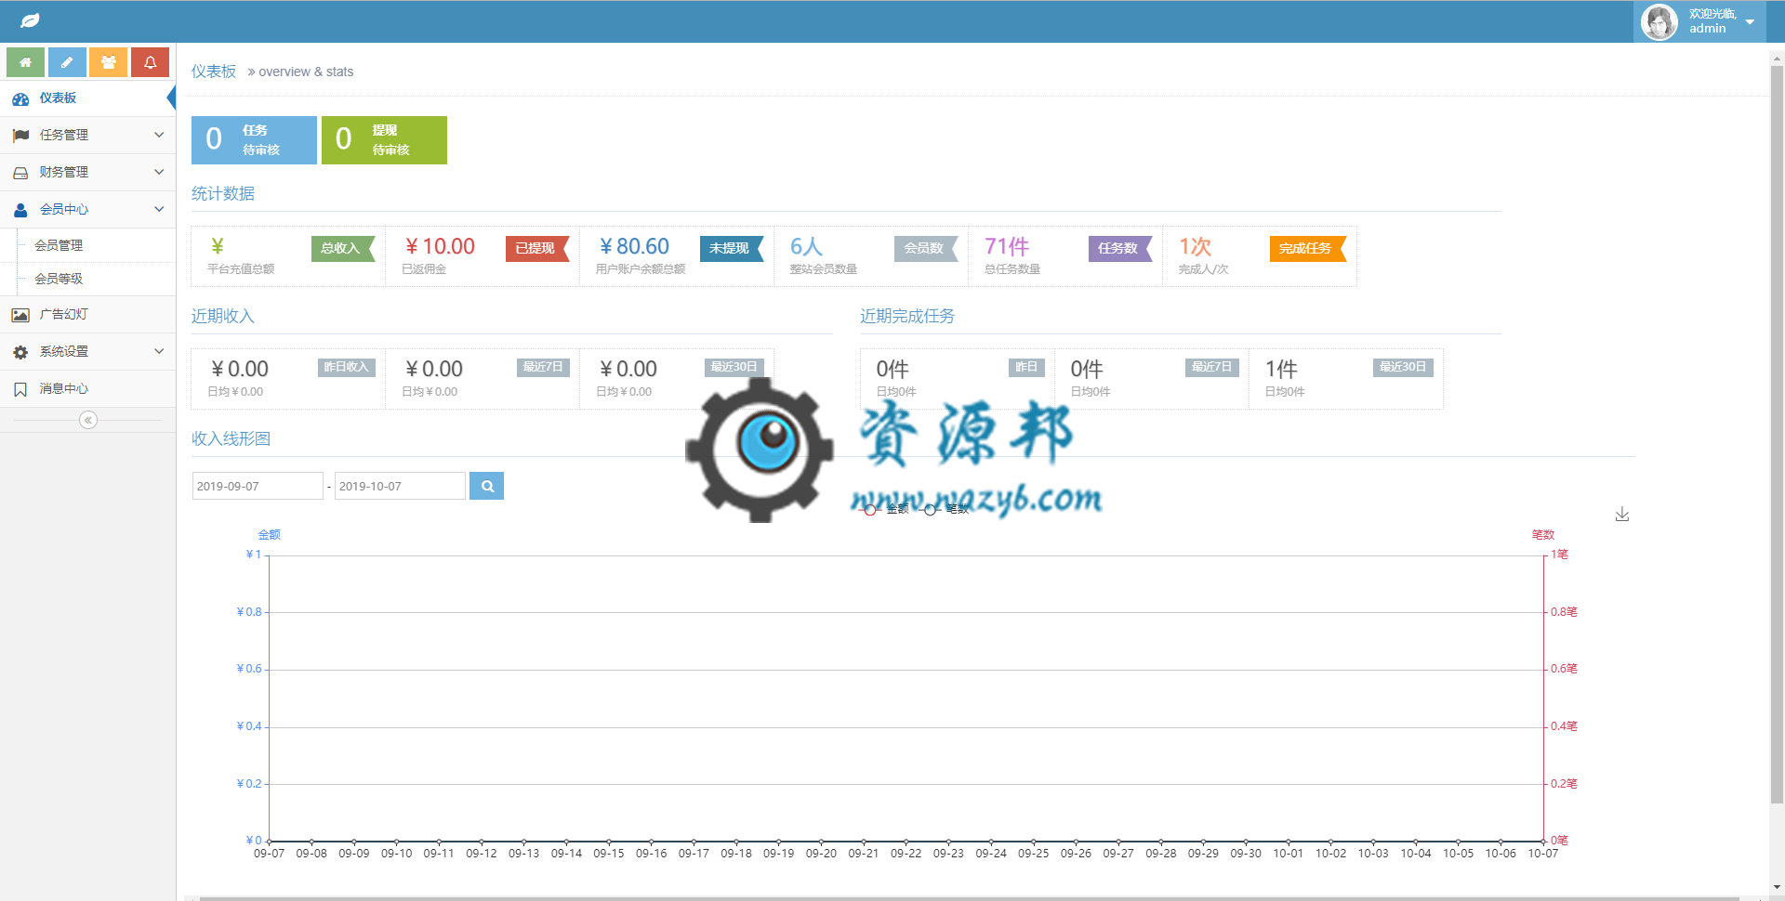Open 财务管理 sidebar menu

[x=87, y=172]
